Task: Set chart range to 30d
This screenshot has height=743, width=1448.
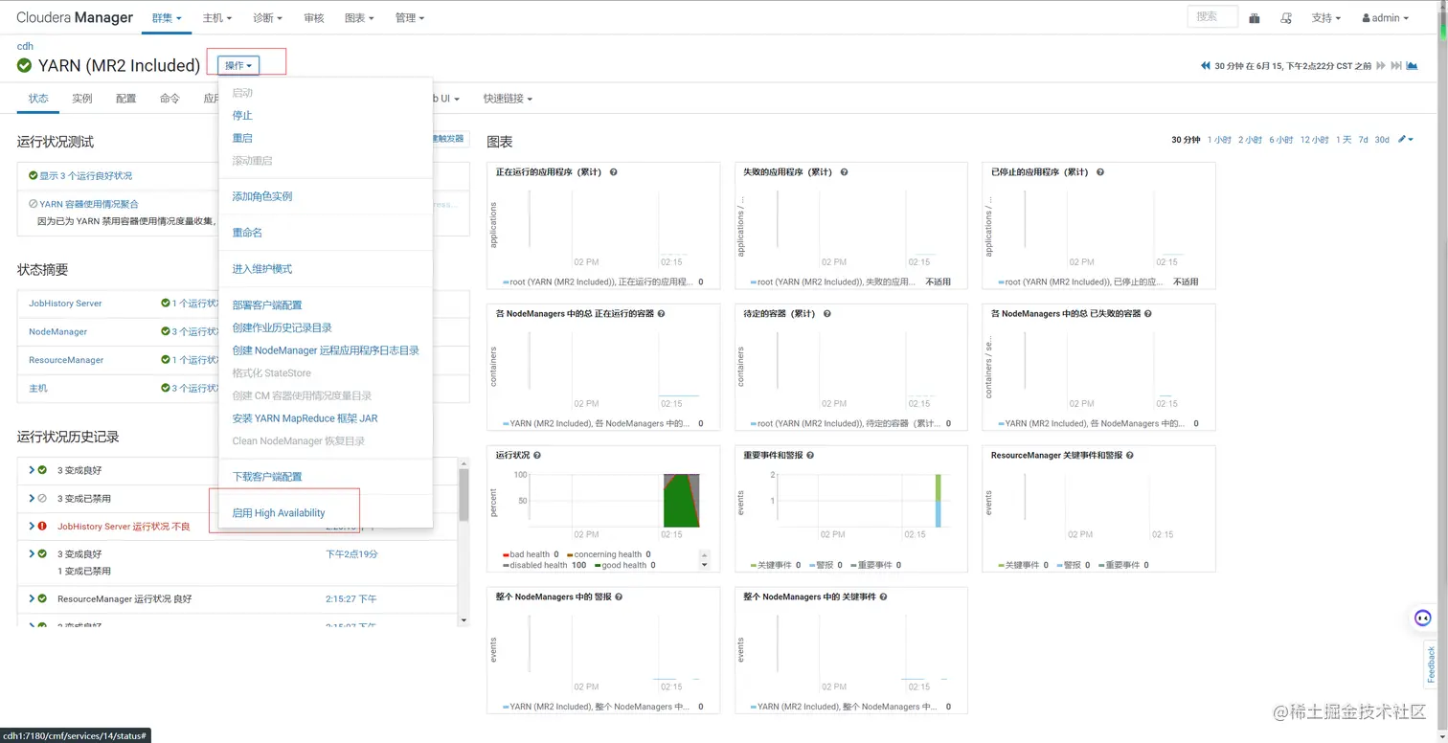Action: 1382,140
